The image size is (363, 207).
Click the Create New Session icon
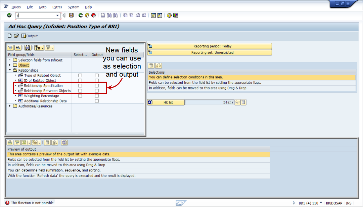tap(153, 15)
